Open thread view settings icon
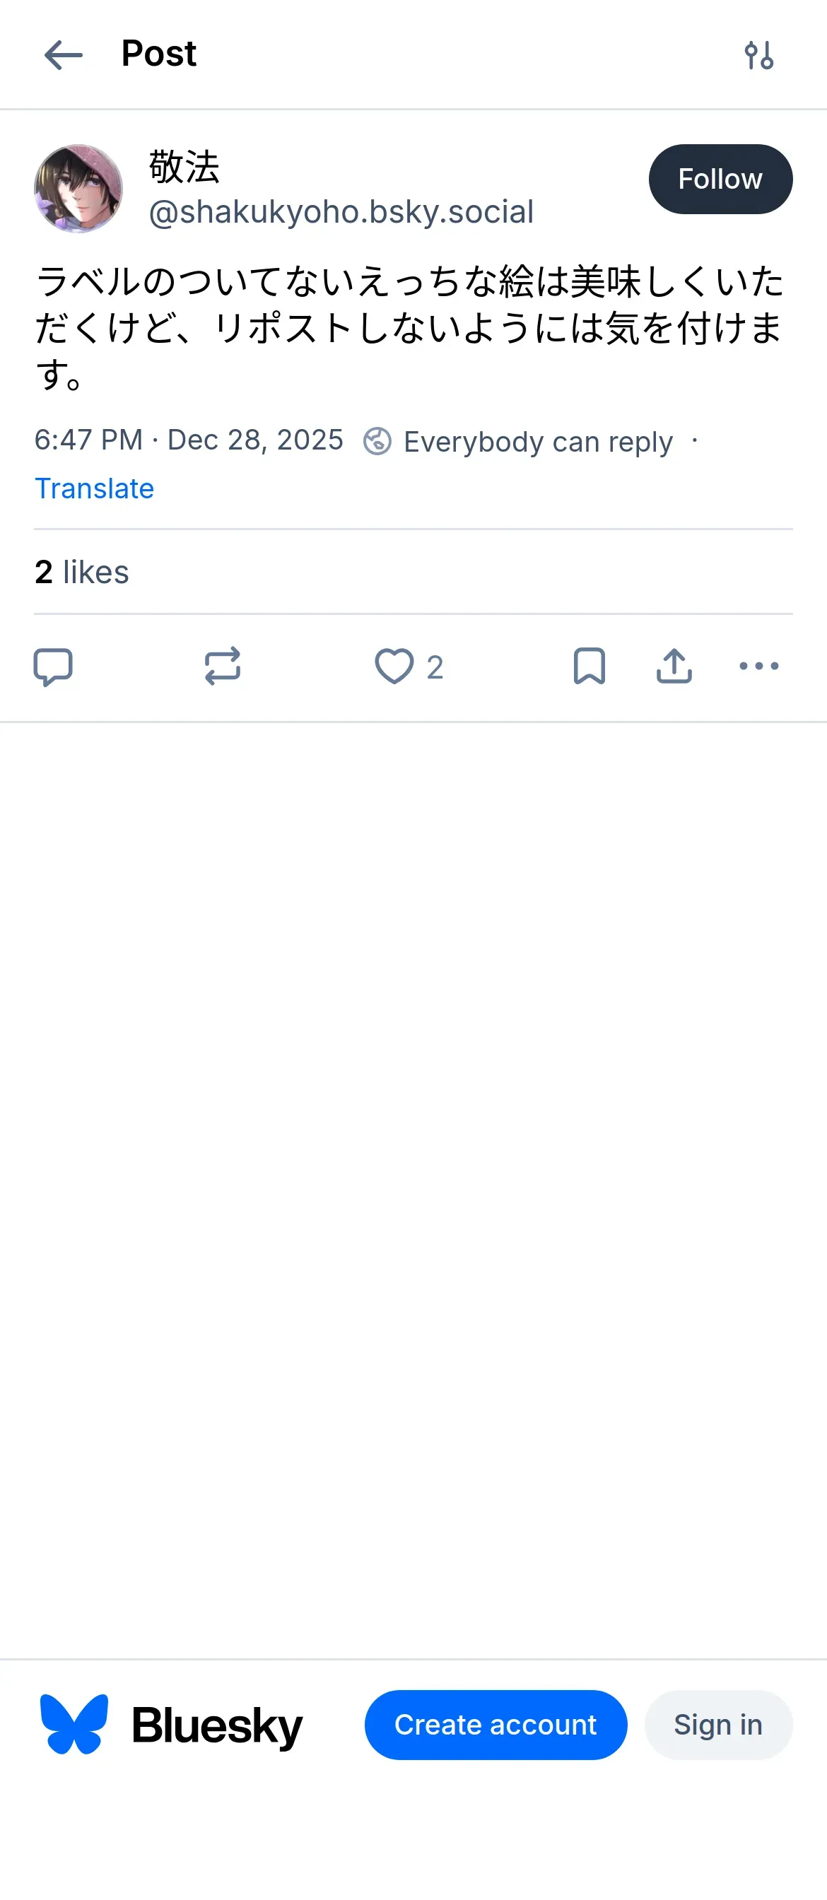The height and width of the screenshot is (1900, 827). pyautogui.click(x=758, y=55)
